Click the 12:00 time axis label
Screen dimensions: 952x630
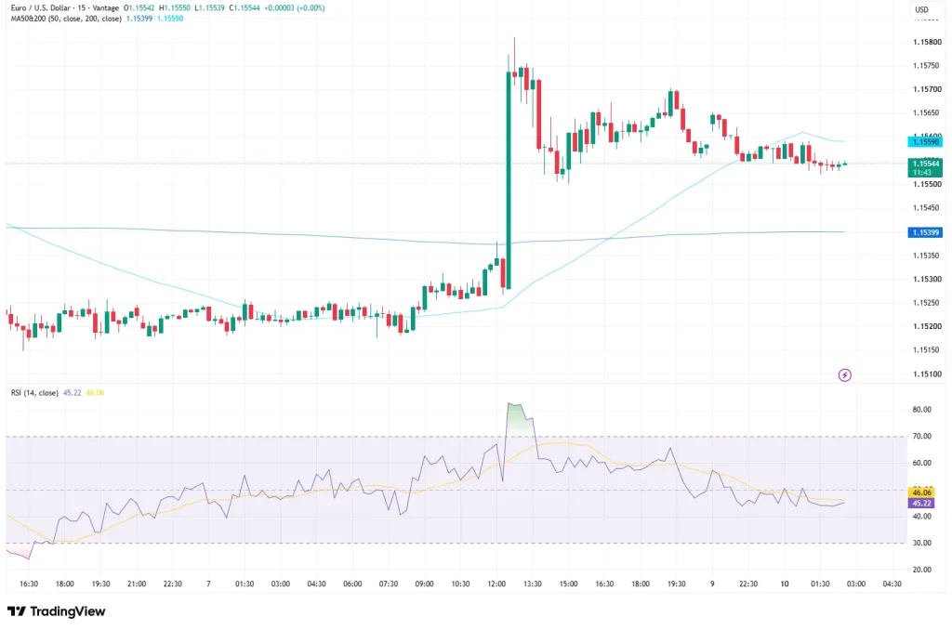[496, 584]
